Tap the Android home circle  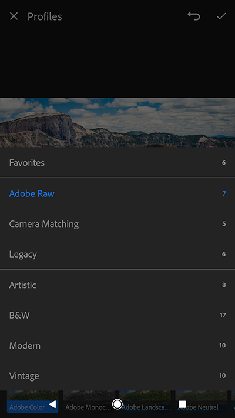[x=117, y=404]
